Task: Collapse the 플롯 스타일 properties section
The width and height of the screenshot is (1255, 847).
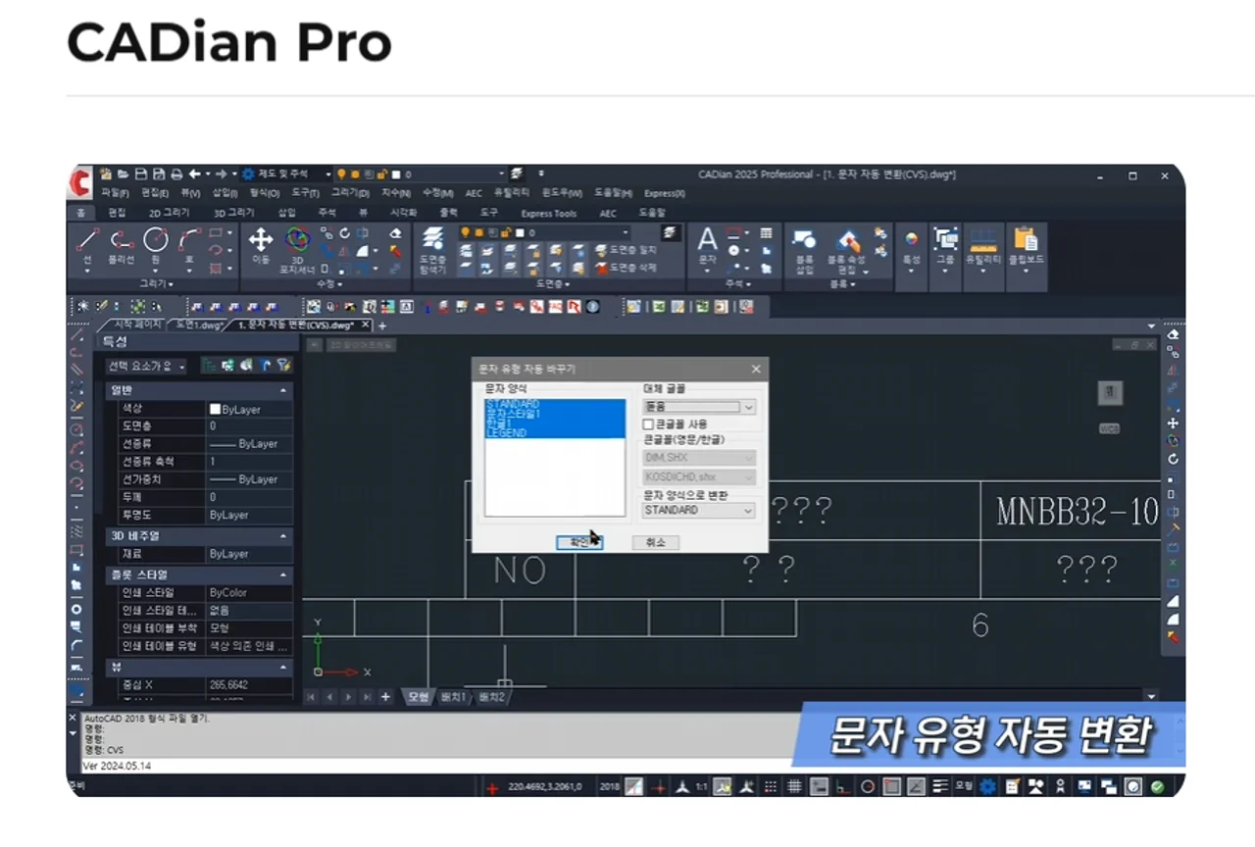Action: coord(284,574)
